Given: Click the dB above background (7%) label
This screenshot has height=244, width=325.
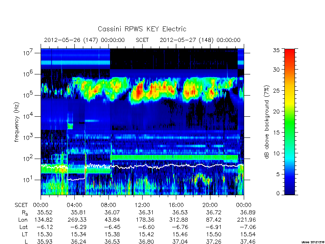Looking at the screenshot, I should pyautogui.click(x=267, y=122).
